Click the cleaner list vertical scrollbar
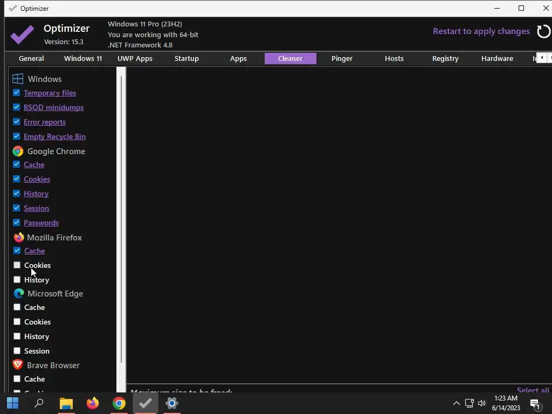This screenshot has width=552, height=414. [x=121, y=219]
